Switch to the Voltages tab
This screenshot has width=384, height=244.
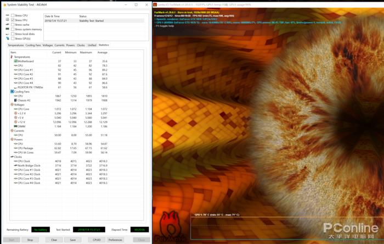[48, 45]
